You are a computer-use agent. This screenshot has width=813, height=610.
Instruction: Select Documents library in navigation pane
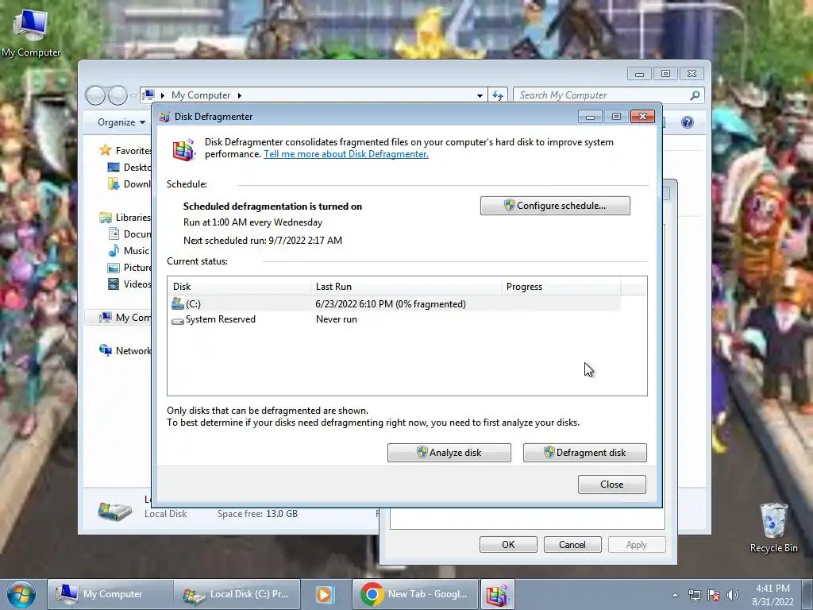(x=129, y=234)
